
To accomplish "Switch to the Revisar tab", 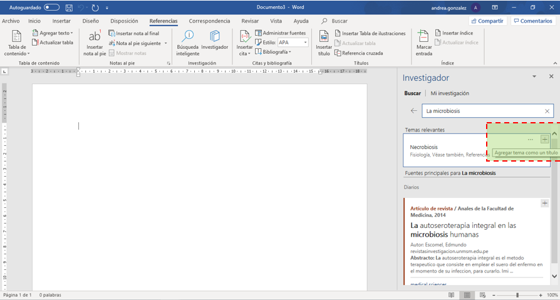I will 250,21.
